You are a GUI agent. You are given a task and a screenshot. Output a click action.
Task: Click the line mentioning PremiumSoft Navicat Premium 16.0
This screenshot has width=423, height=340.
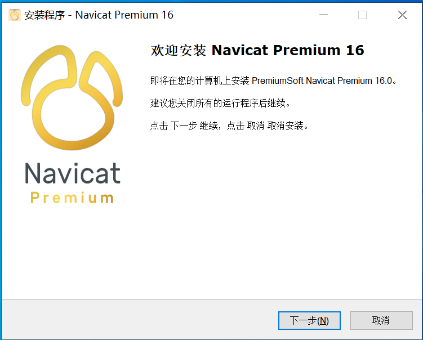[x=273, y=80]
